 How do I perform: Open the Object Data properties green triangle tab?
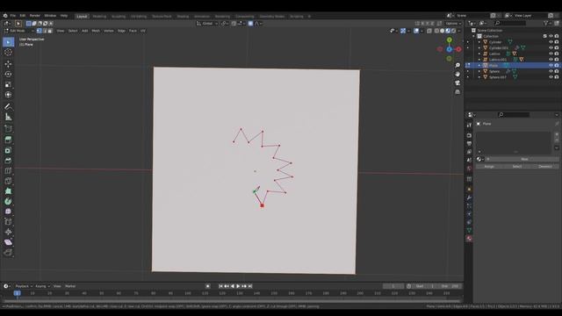click(469, 230)
